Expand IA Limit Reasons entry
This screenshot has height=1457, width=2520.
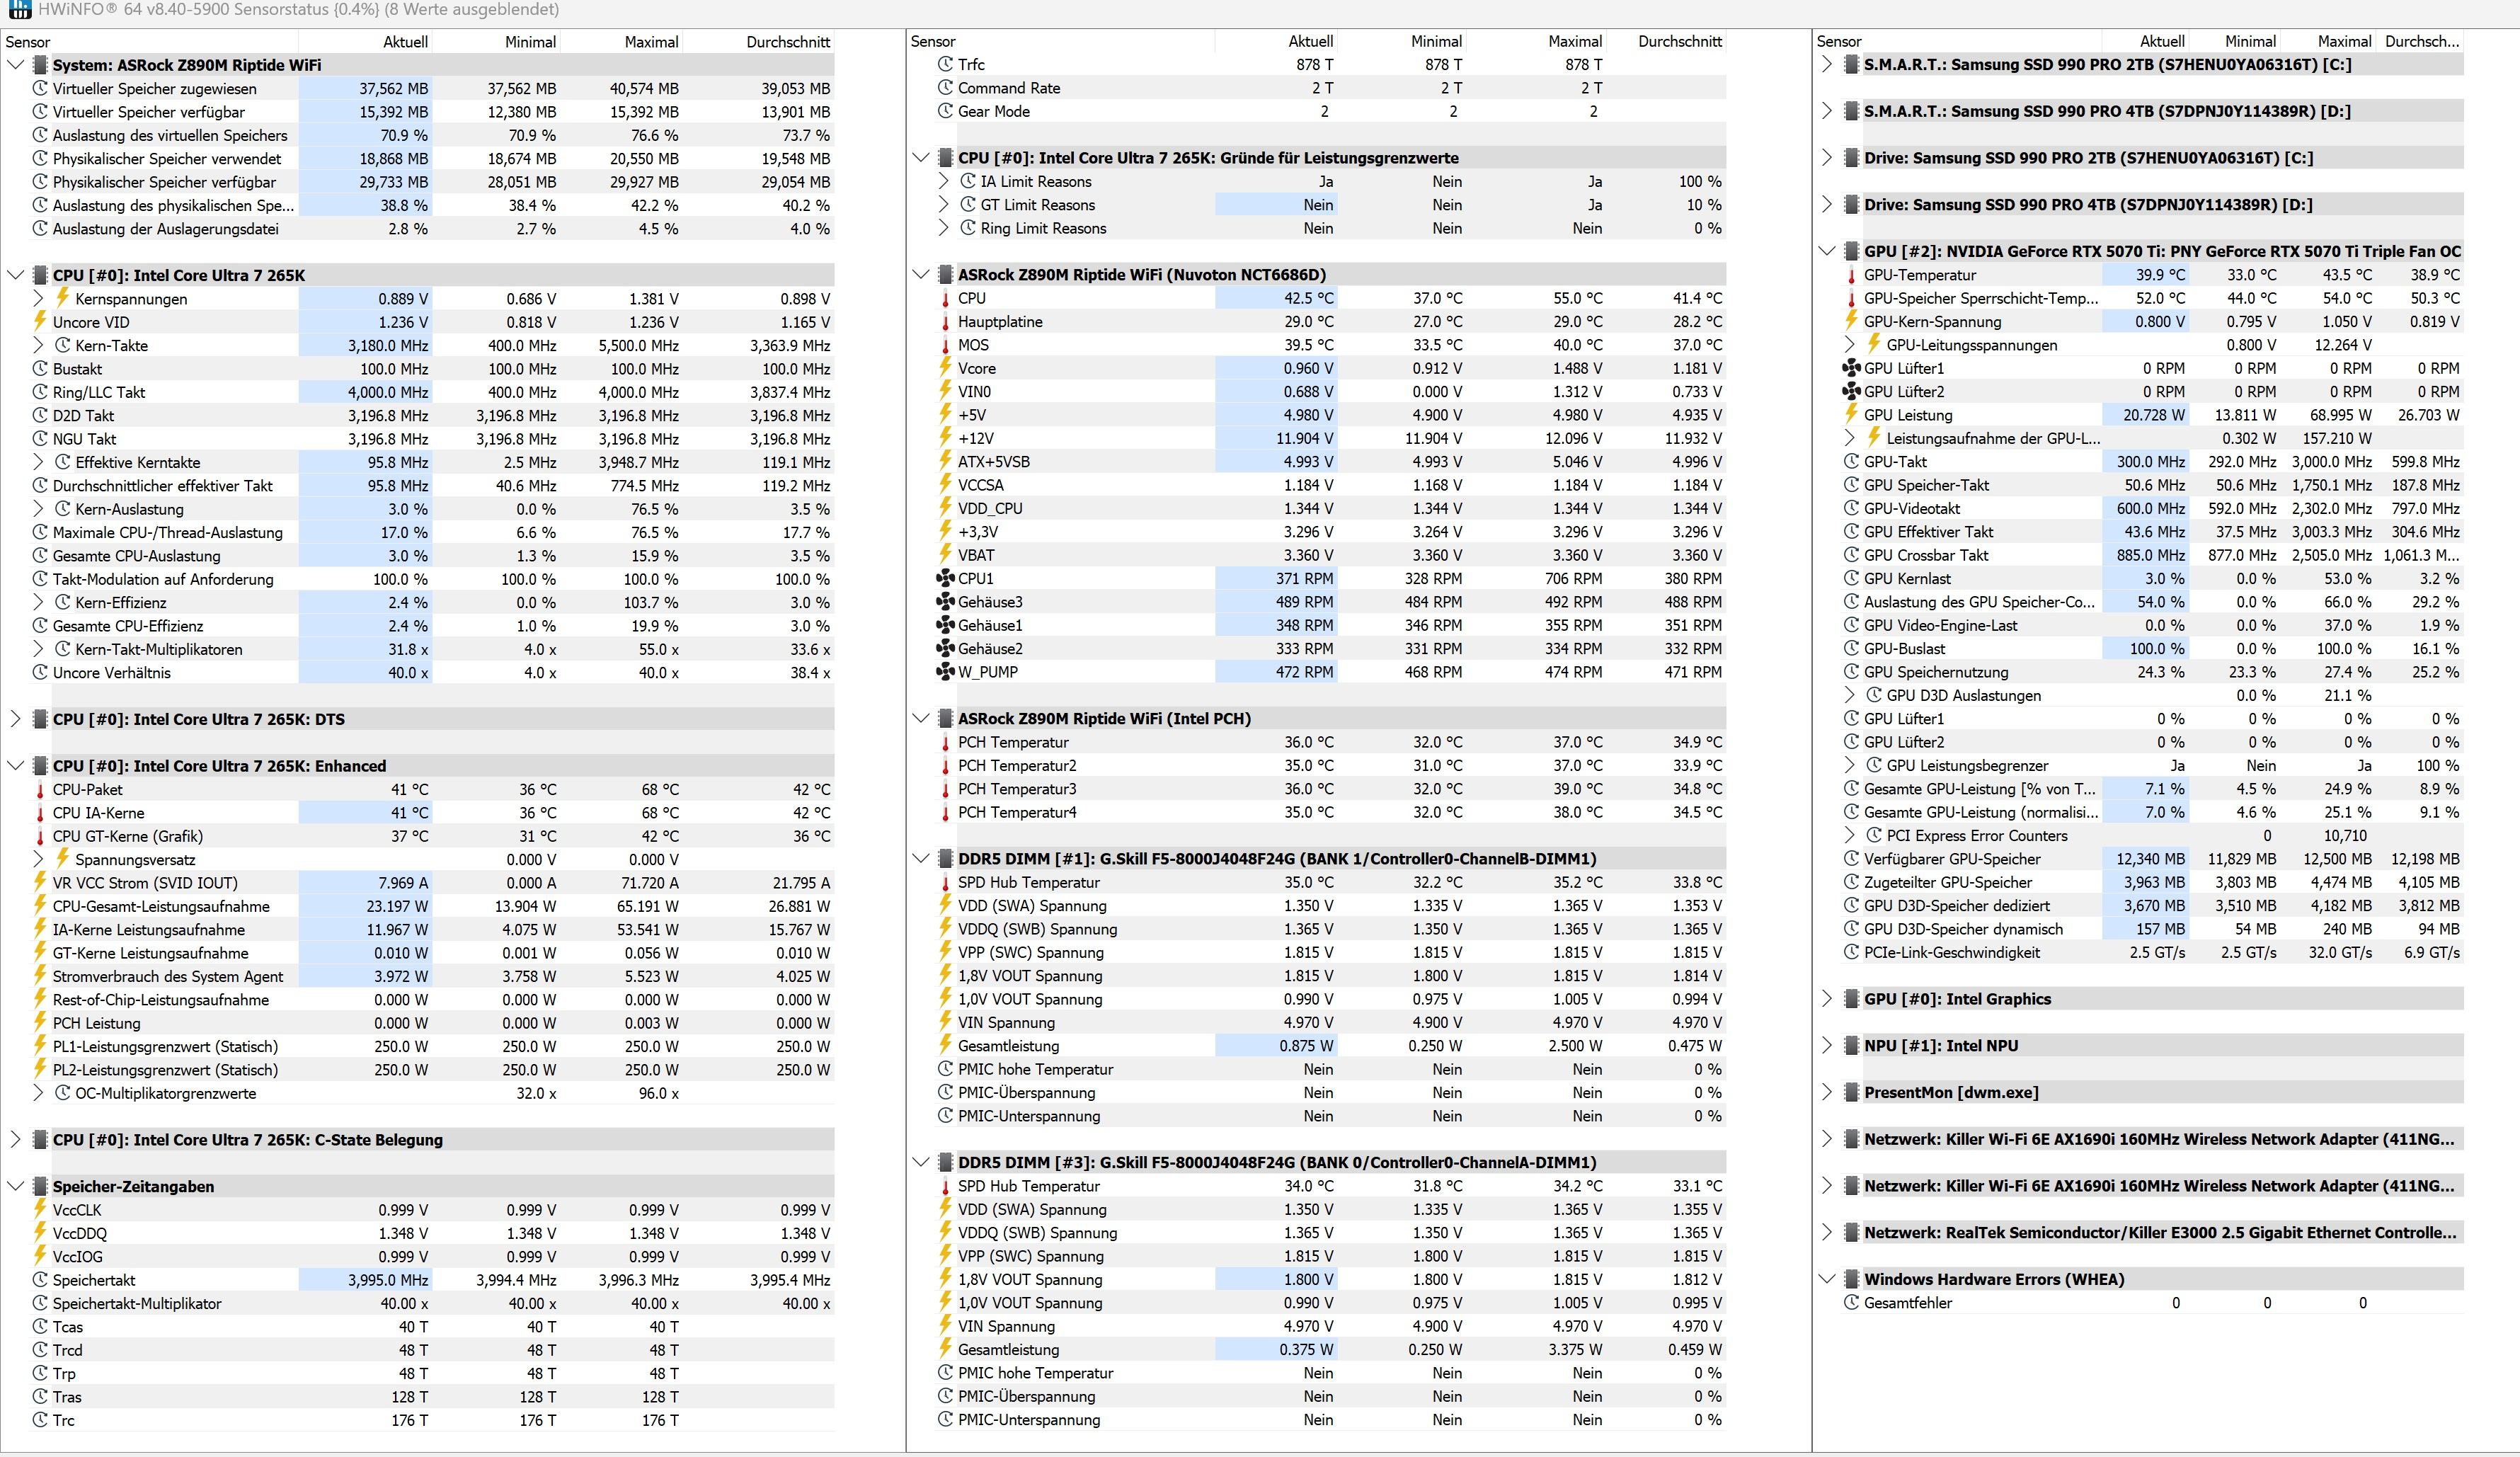click(x=943, y=181)
